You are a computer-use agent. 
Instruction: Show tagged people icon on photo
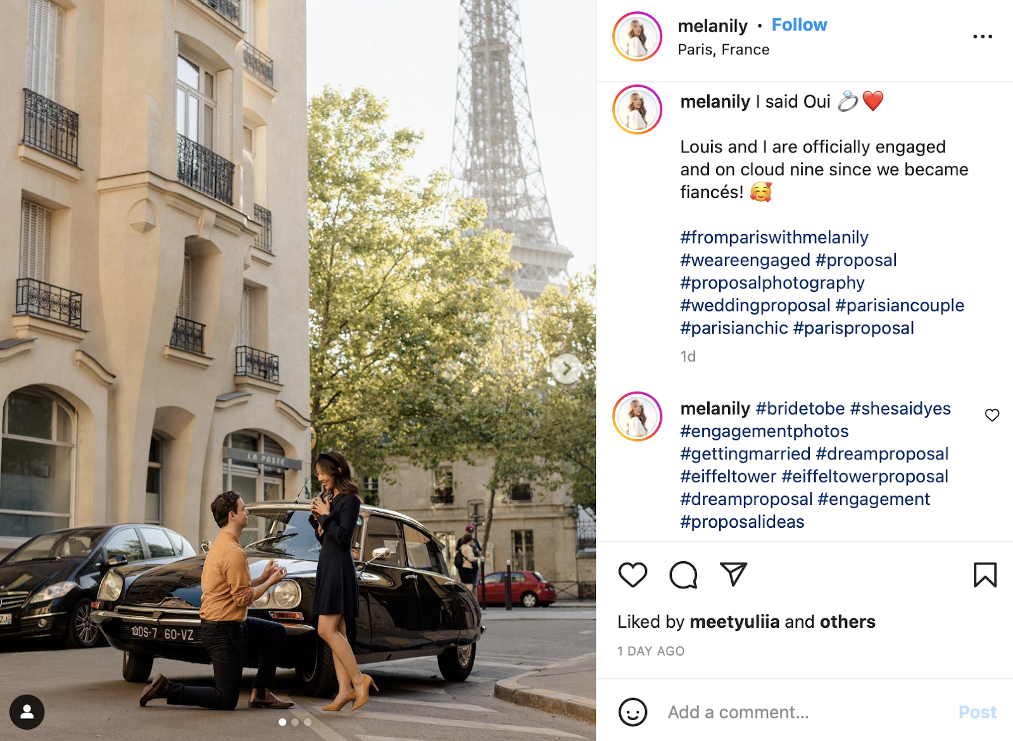(27, 712)
